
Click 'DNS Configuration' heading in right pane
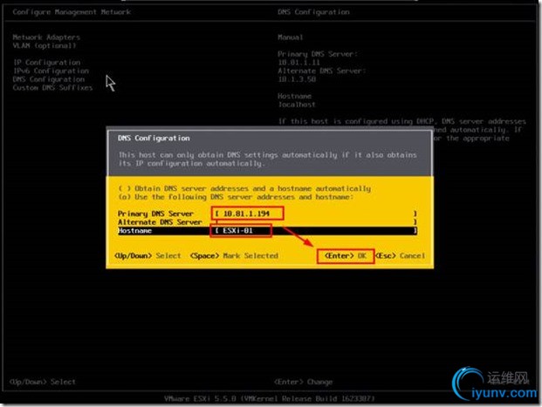pos(313,11)
